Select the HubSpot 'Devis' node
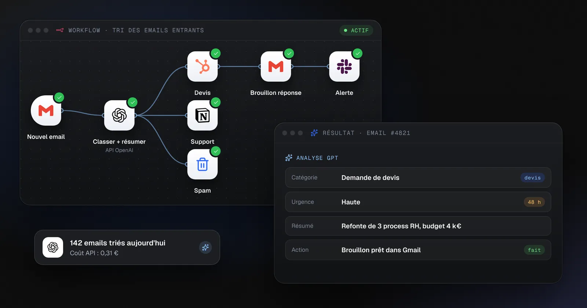This screenshot has width=587, height=308. [x=203, y=66]
